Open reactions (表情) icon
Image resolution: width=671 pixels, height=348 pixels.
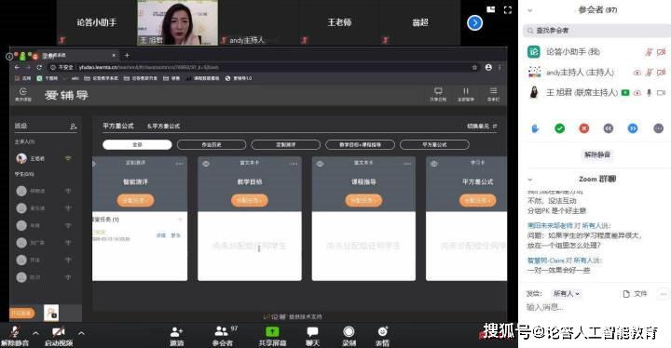[383, 332]
